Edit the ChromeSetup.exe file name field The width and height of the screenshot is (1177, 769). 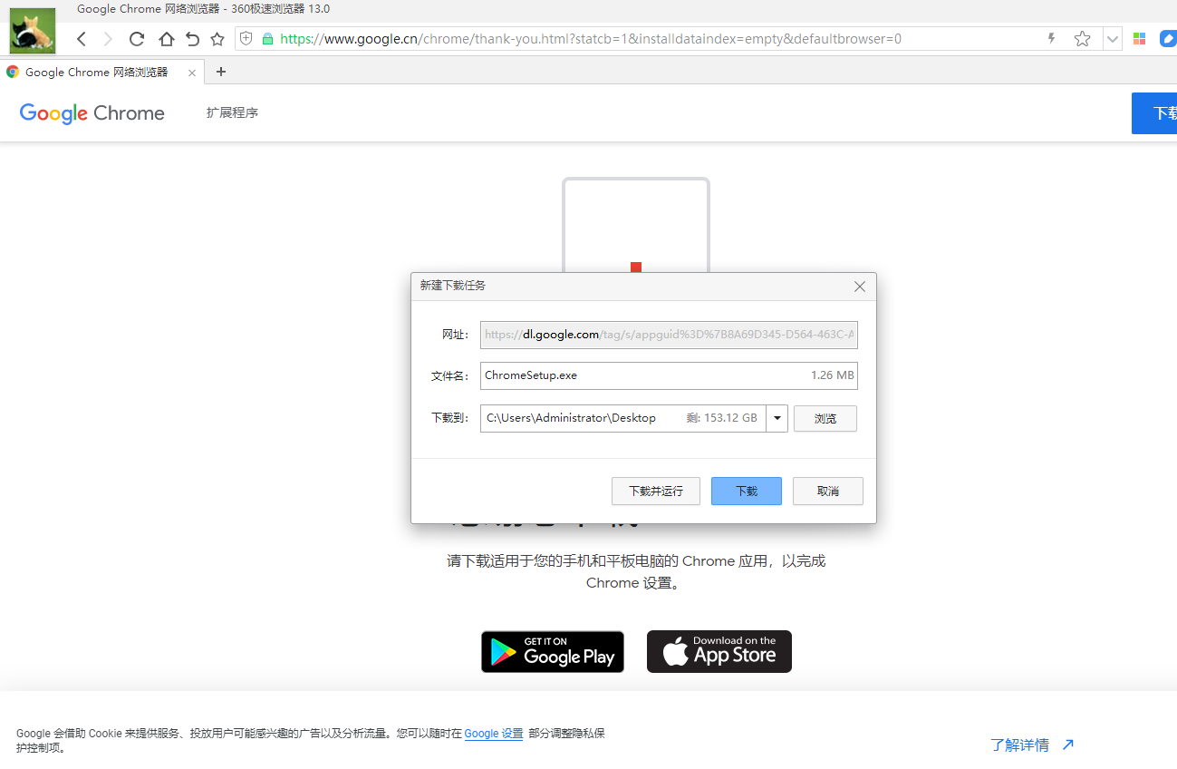tap(669, 375)
